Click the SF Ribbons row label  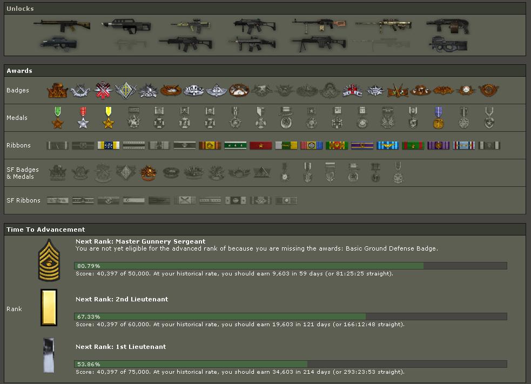[x=23, y=200]
